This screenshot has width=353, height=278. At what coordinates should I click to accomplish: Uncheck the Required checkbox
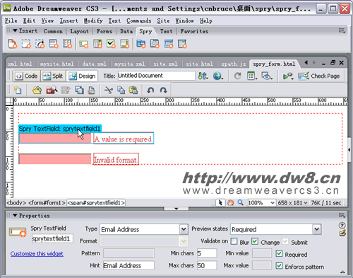[279, 253]
